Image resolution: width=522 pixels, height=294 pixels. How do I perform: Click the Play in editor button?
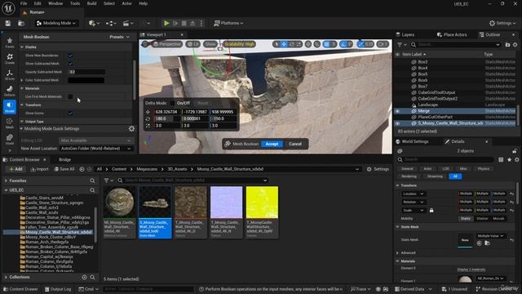pos(166,23)
